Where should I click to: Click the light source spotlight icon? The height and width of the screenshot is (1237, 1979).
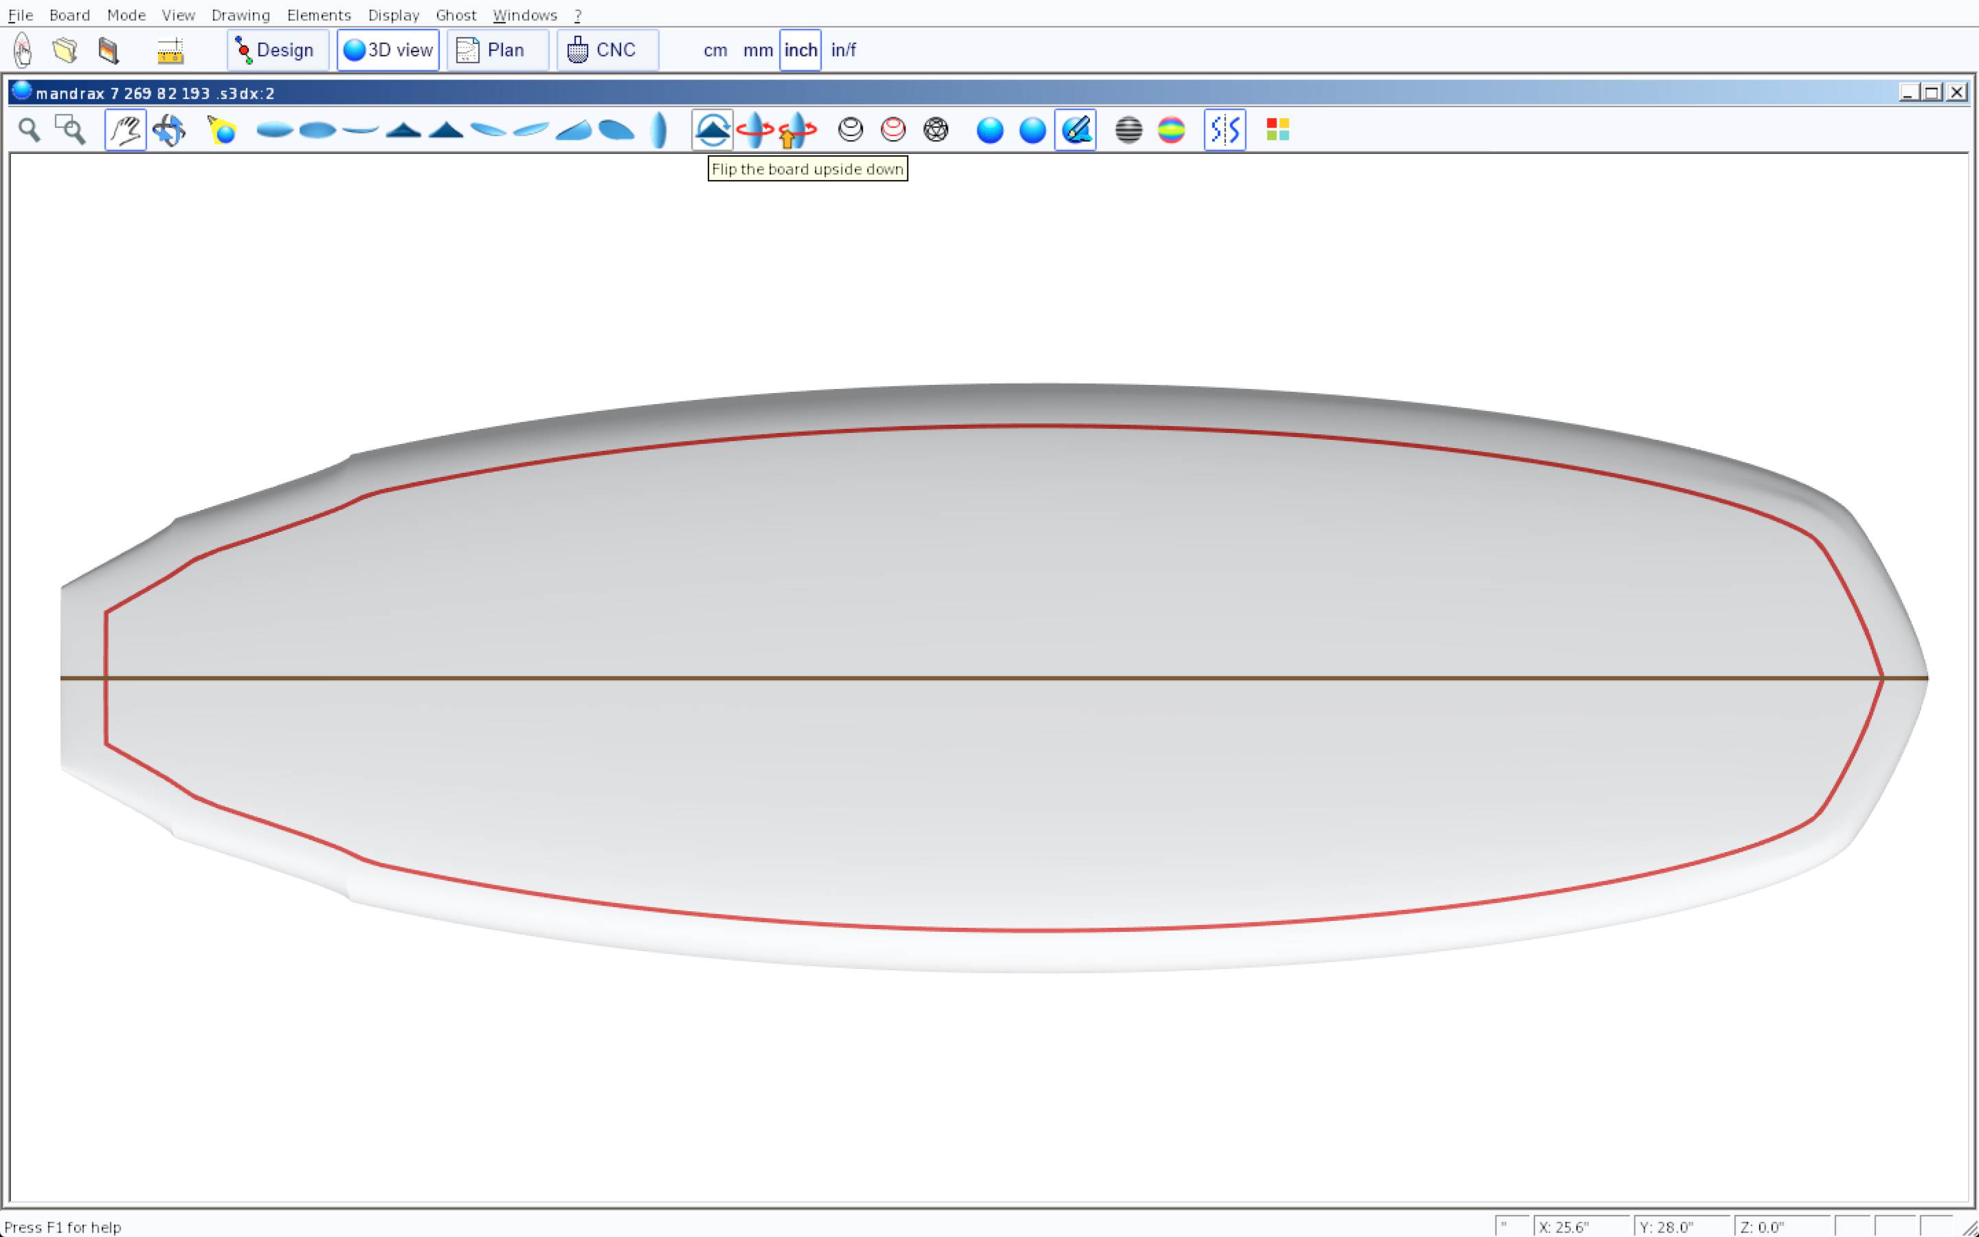pyautogui.click(x=222, y=130)
